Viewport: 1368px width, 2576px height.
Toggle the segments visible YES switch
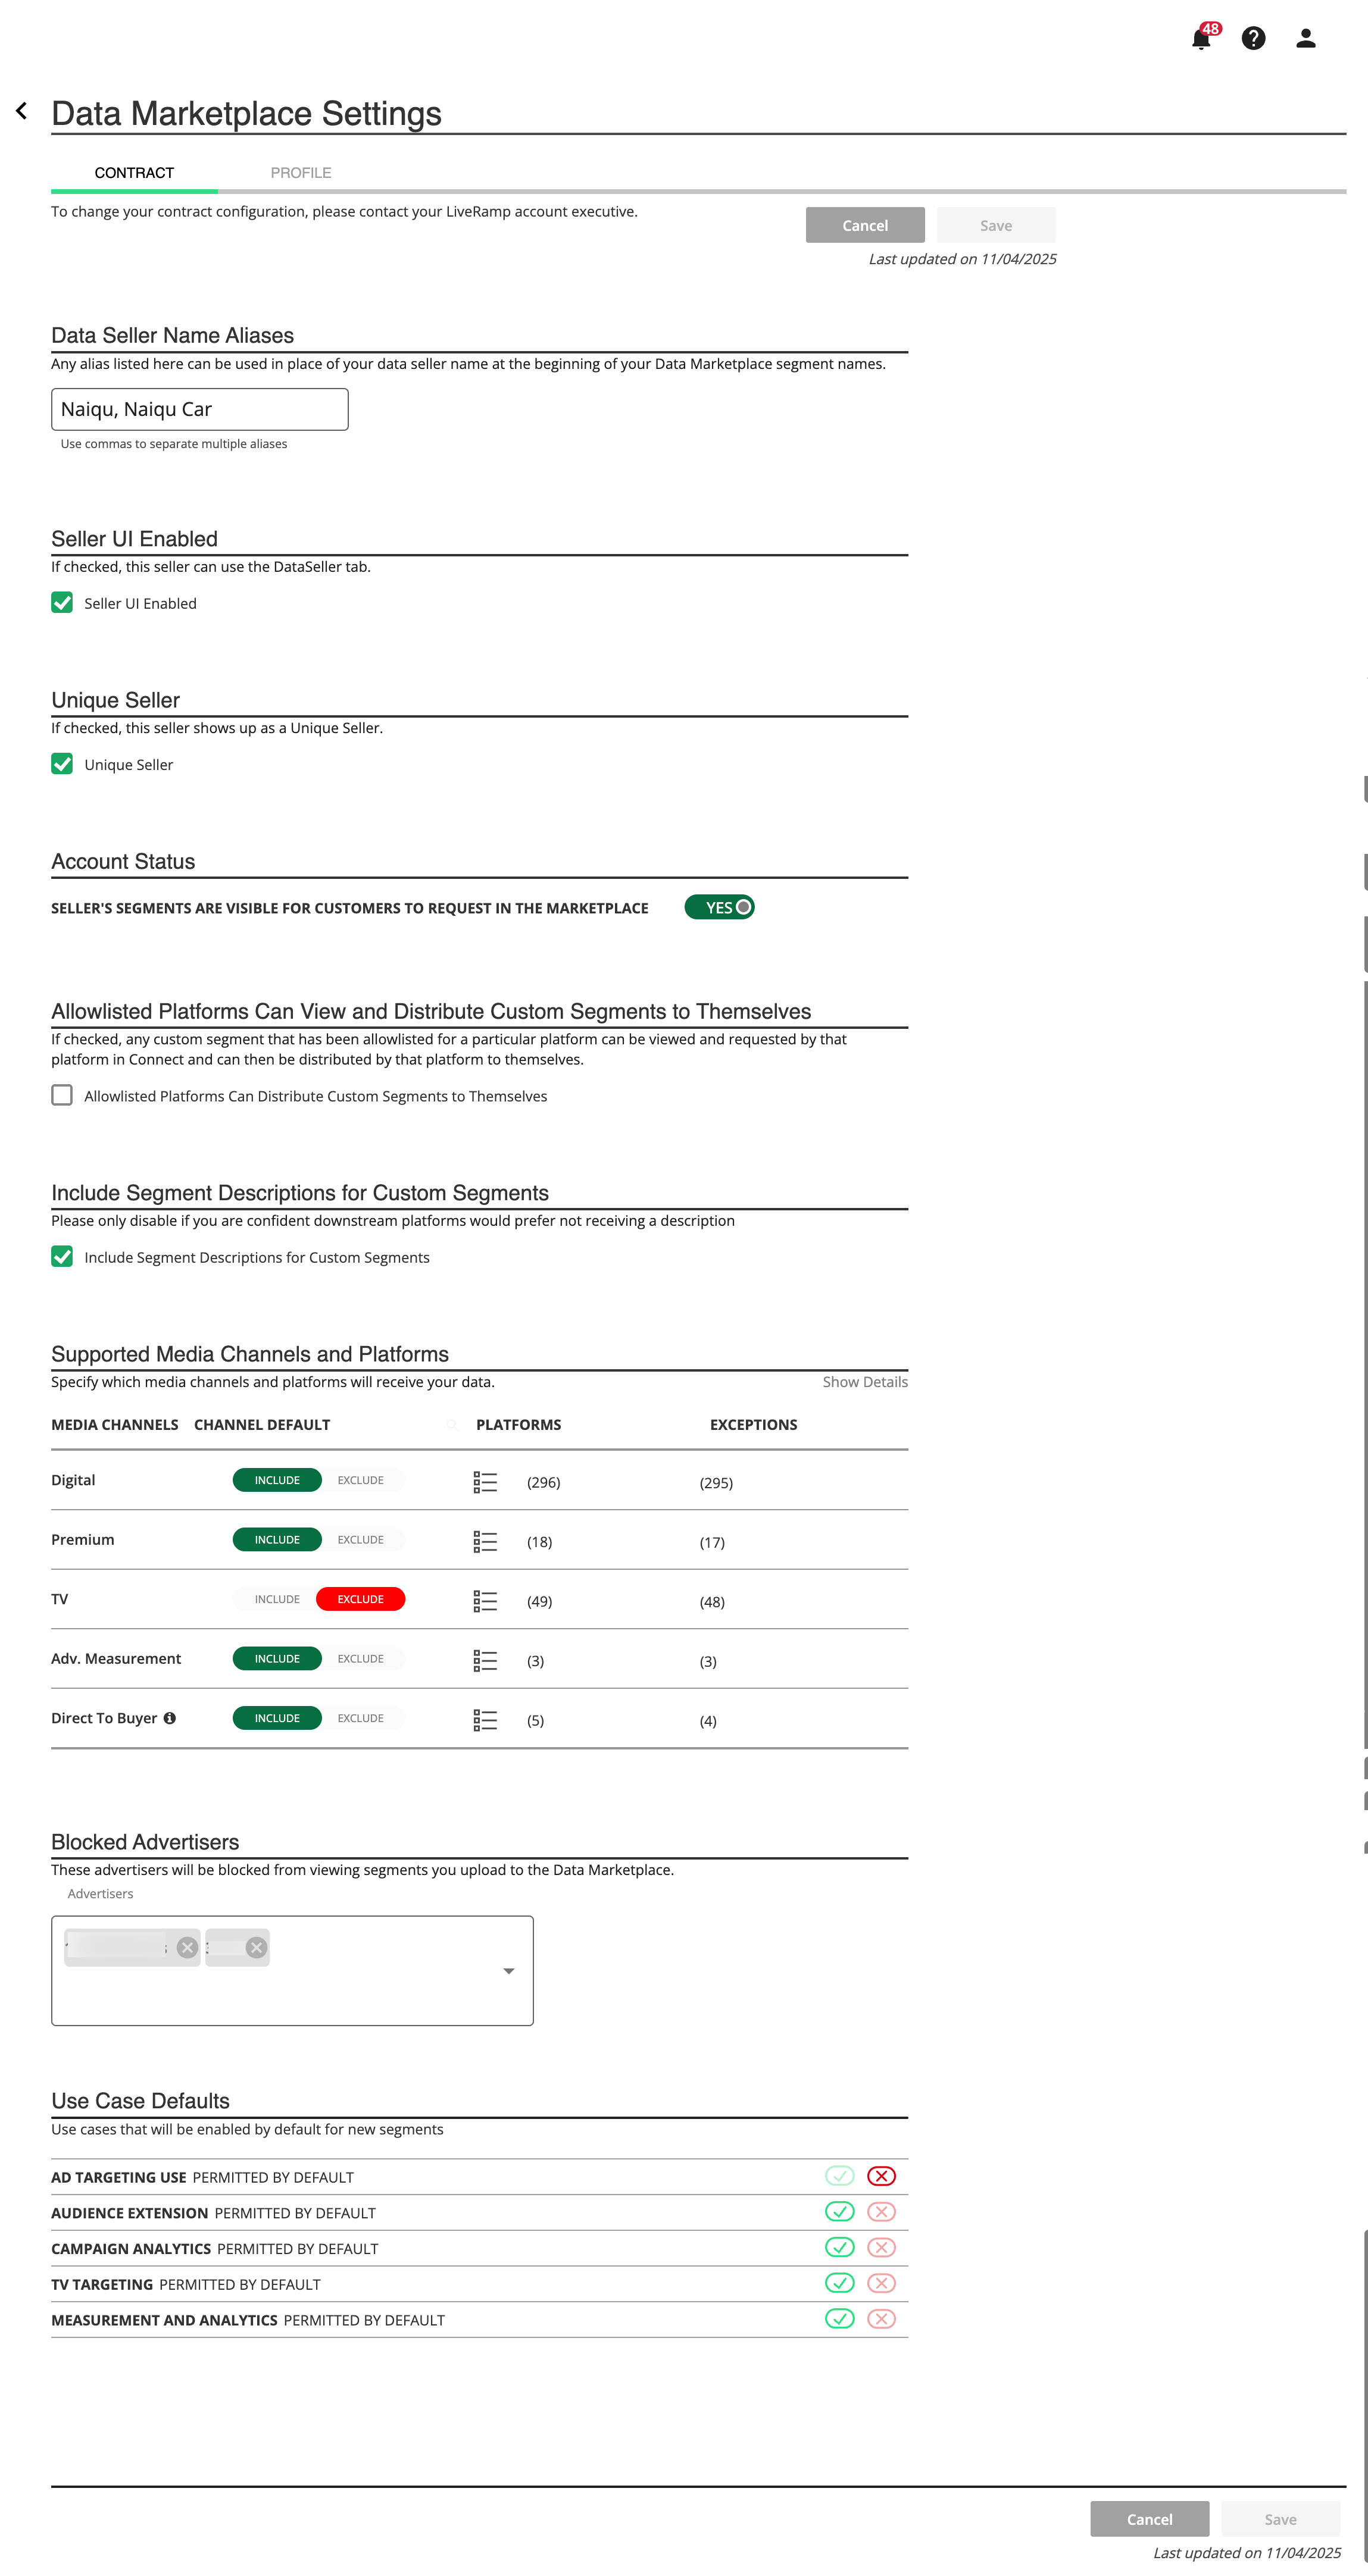[720, 906]
